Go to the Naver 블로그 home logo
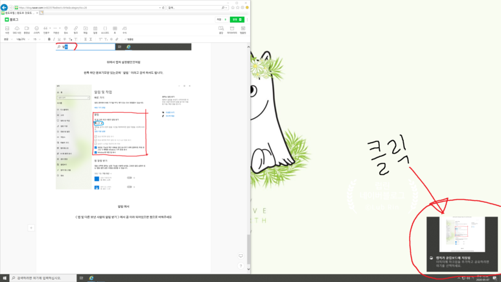This screenshot has height=282, width=501. pyautogui.click(x=12, y=19)
